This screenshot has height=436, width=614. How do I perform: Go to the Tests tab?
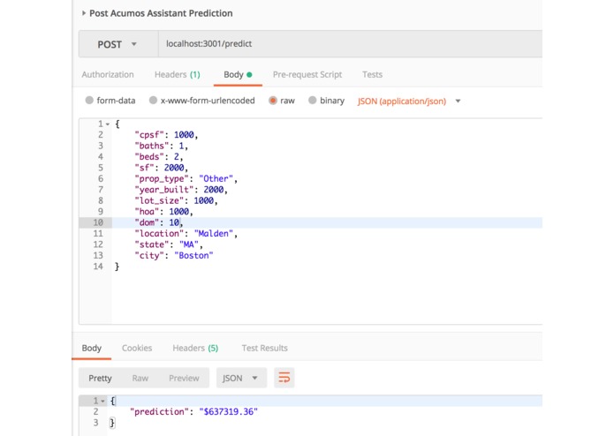(372, 74)
